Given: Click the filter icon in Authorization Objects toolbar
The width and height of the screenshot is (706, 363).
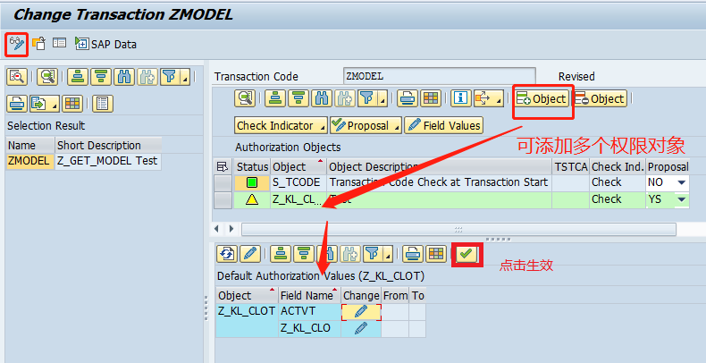Looking at the screenshot, I should click(x=366, y=98).
